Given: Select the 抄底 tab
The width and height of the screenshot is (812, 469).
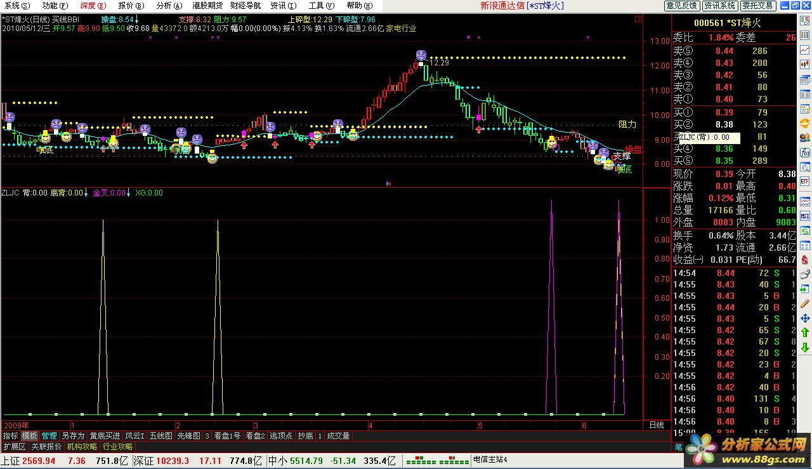Looking at the screenshot, I should (306, 436).
